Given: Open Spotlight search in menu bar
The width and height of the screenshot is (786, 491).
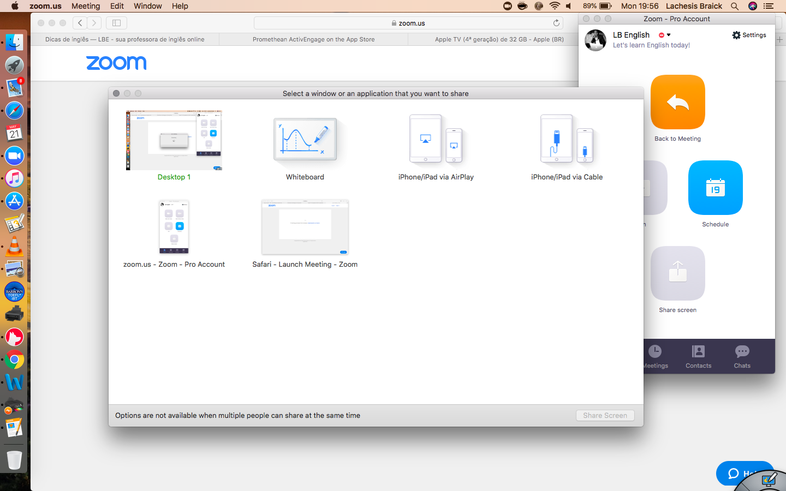Looking at the screenshot, I should pos(735,6).
